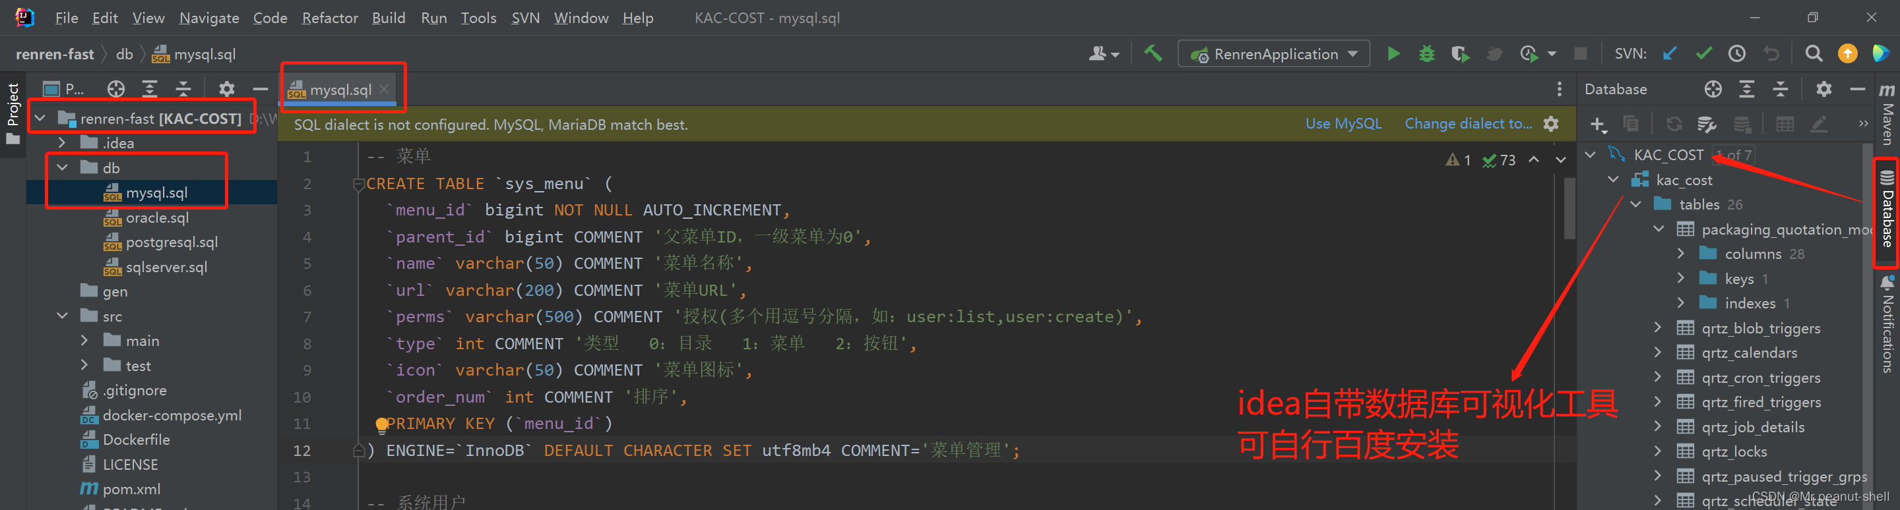Screen dimensions: 1900x510
Task: Add new data source plus icon in Database panel
Action: 1599,124
